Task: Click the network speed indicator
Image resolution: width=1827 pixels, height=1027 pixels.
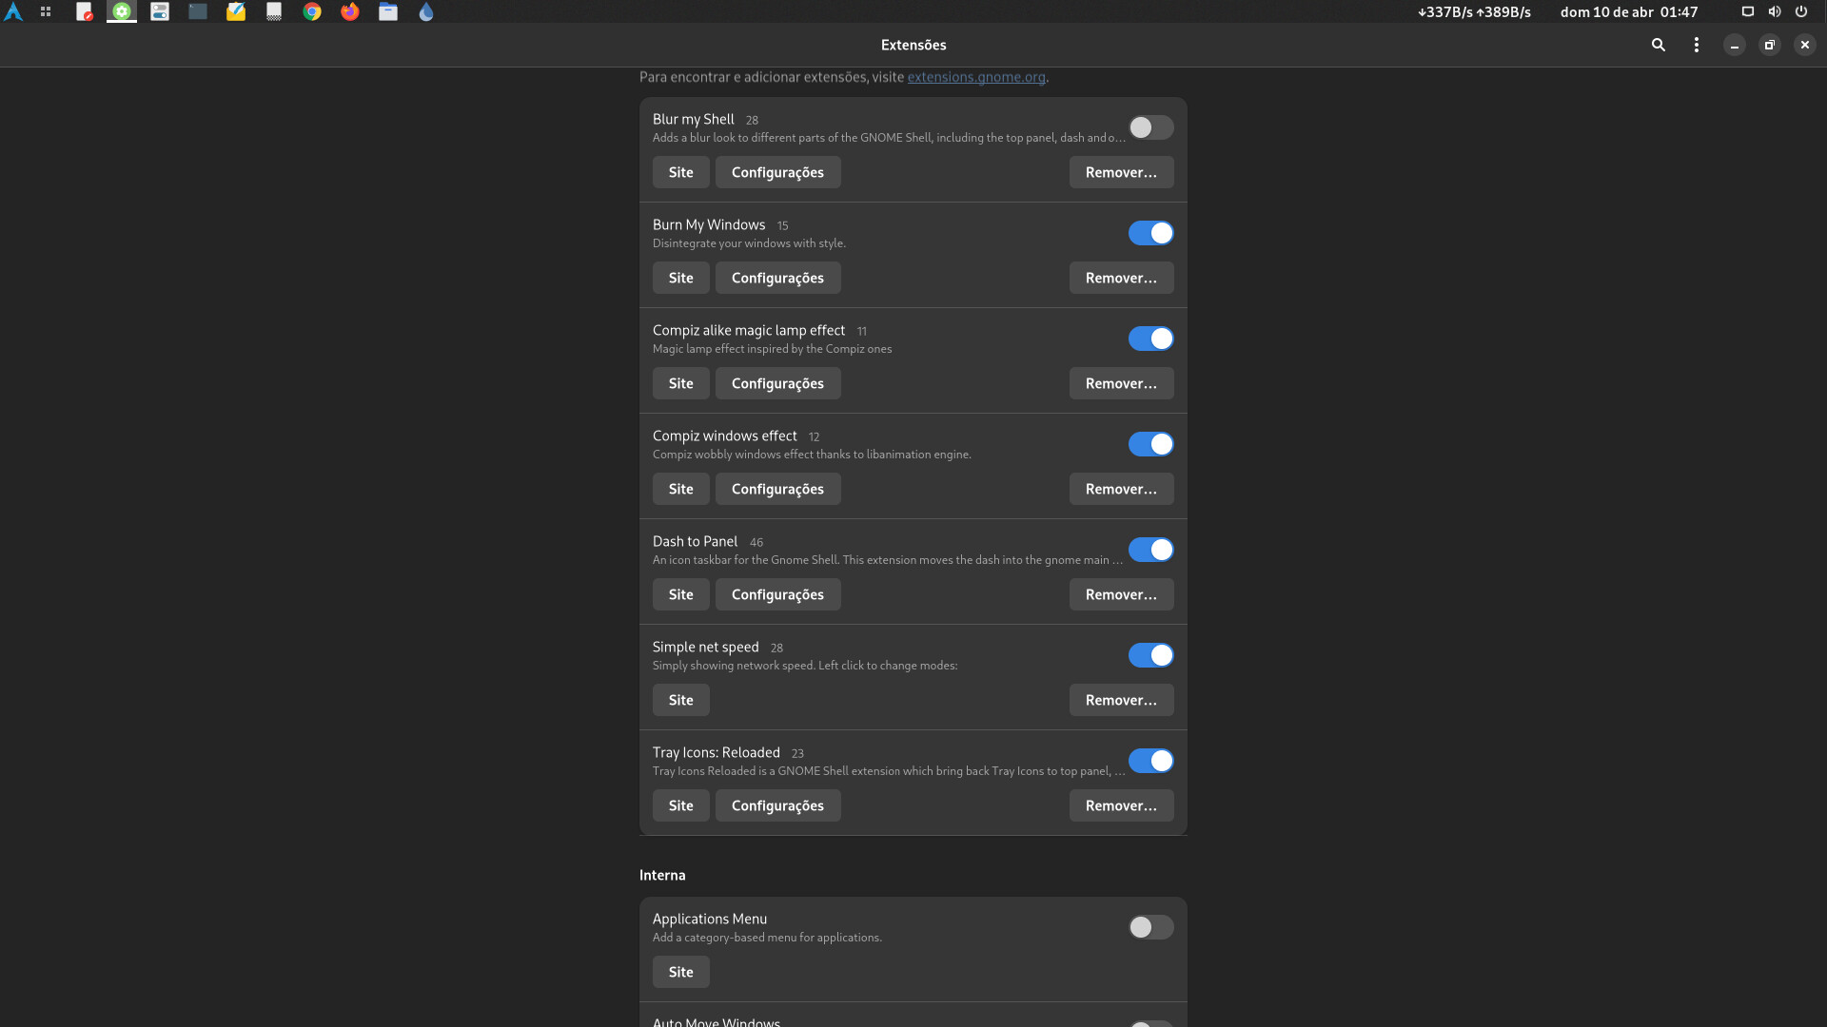Action: [1474, 12]
